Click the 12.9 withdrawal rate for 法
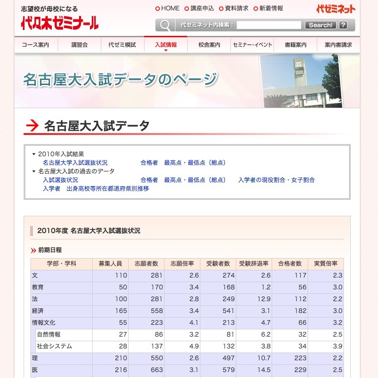 tap(254, 299)
